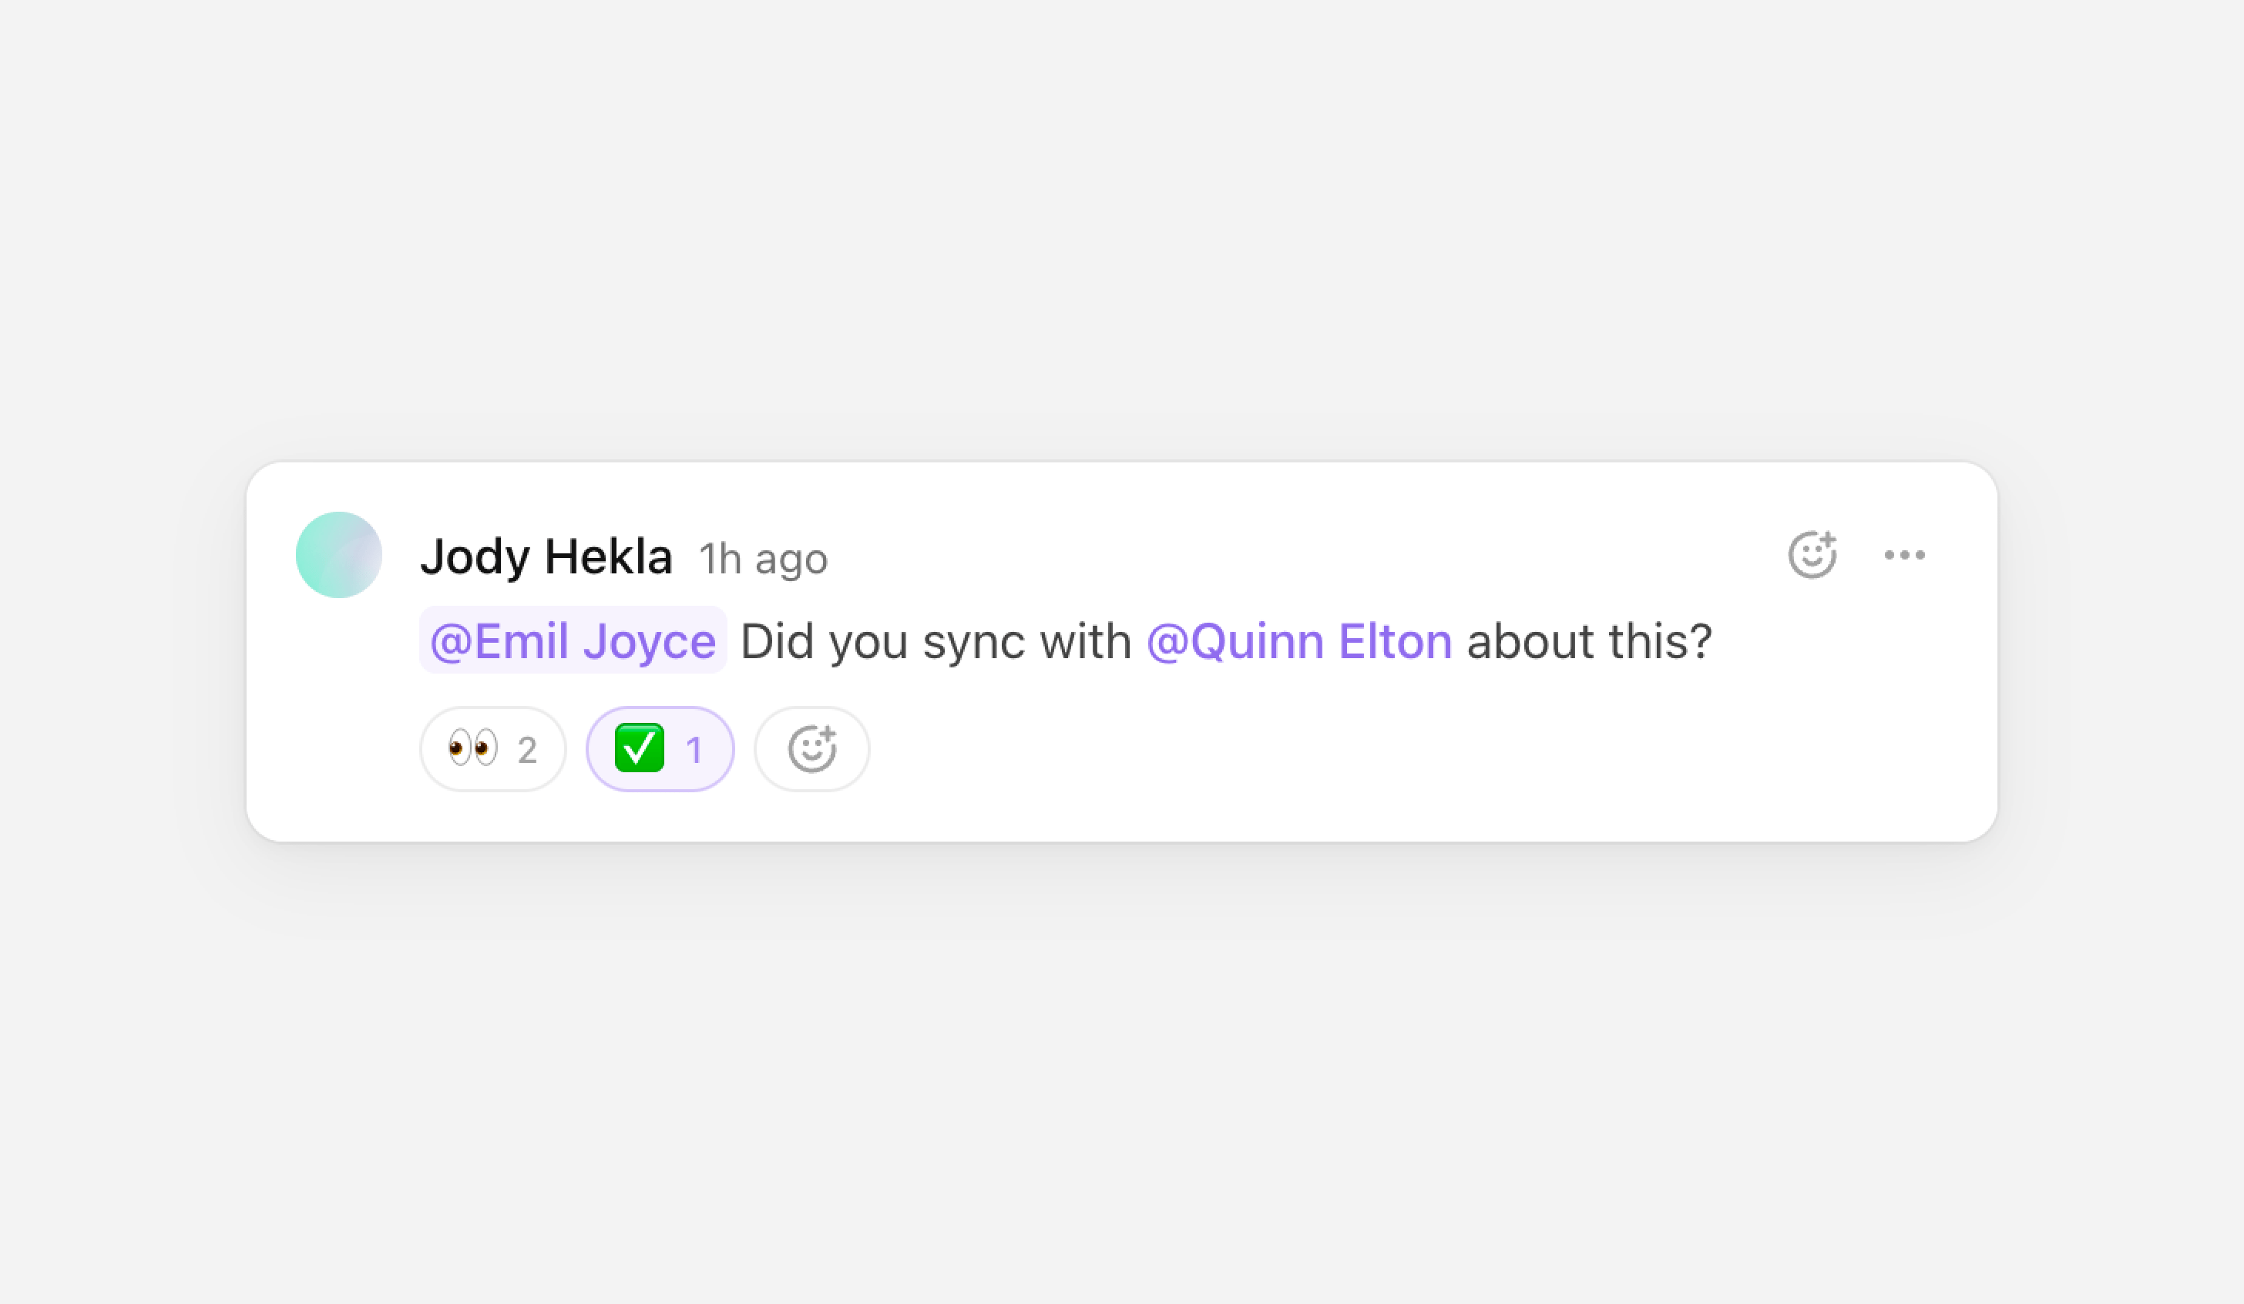
Task: Toggle the green checkmark reaction pill
Action: click(x=660, y=749)
